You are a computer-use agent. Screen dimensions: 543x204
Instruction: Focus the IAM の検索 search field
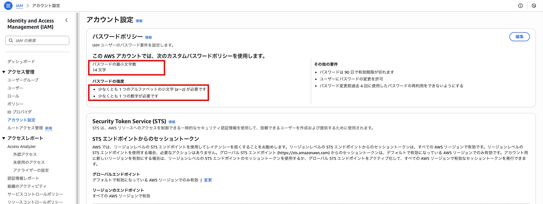[x=37, y=40]
